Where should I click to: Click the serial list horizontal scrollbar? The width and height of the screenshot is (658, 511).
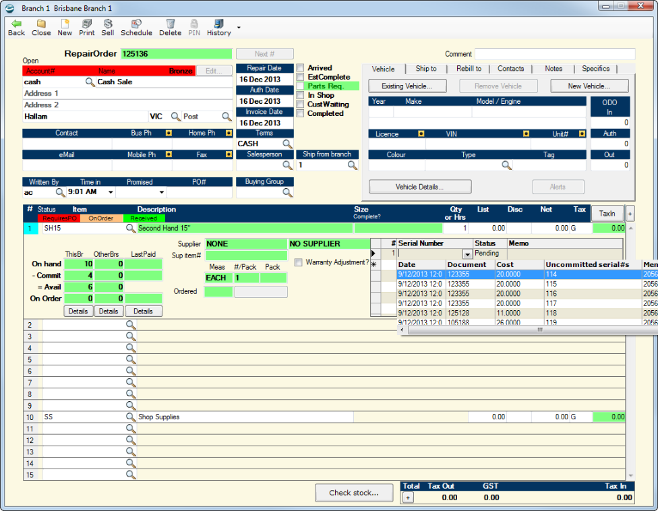point(529,330)
